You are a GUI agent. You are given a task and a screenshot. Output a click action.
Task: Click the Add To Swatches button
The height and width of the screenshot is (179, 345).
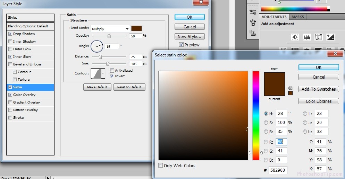[319, 89]
